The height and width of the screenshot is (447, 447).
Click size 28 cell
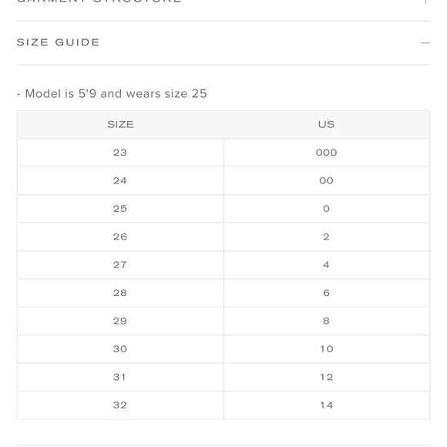tap(120, 293)
